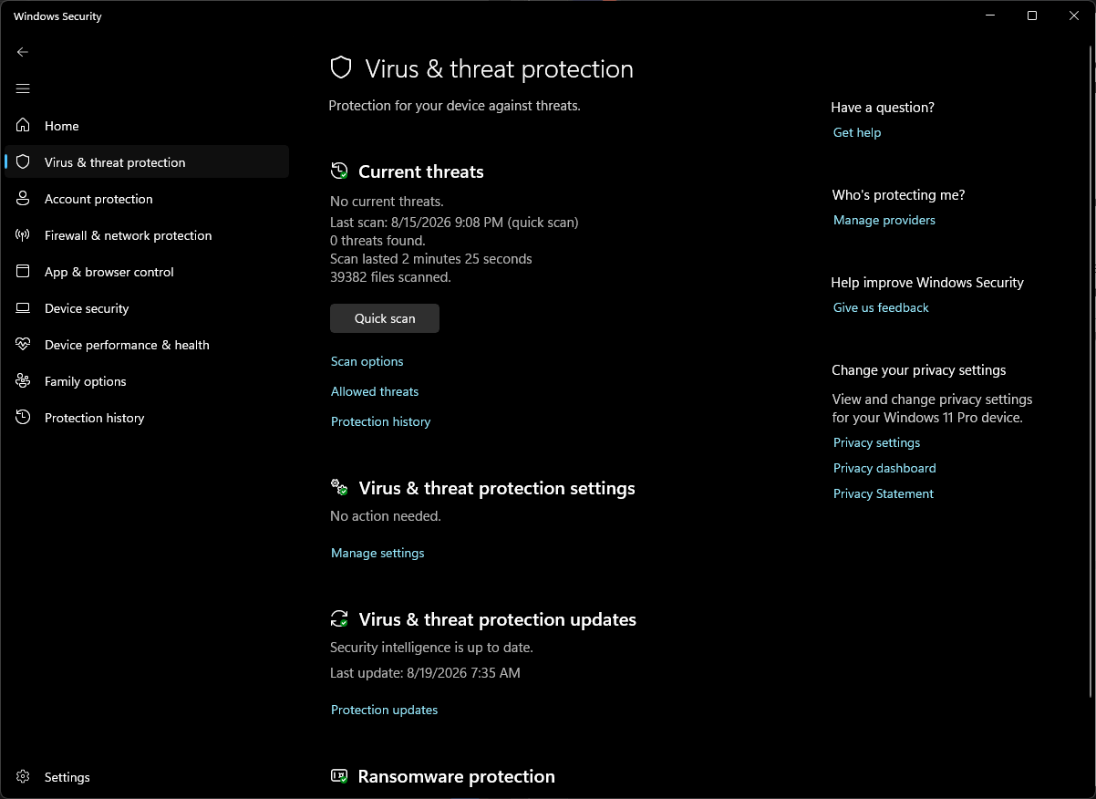
Task: Open Privacy dashboard link
Action: tap(884, 468)
